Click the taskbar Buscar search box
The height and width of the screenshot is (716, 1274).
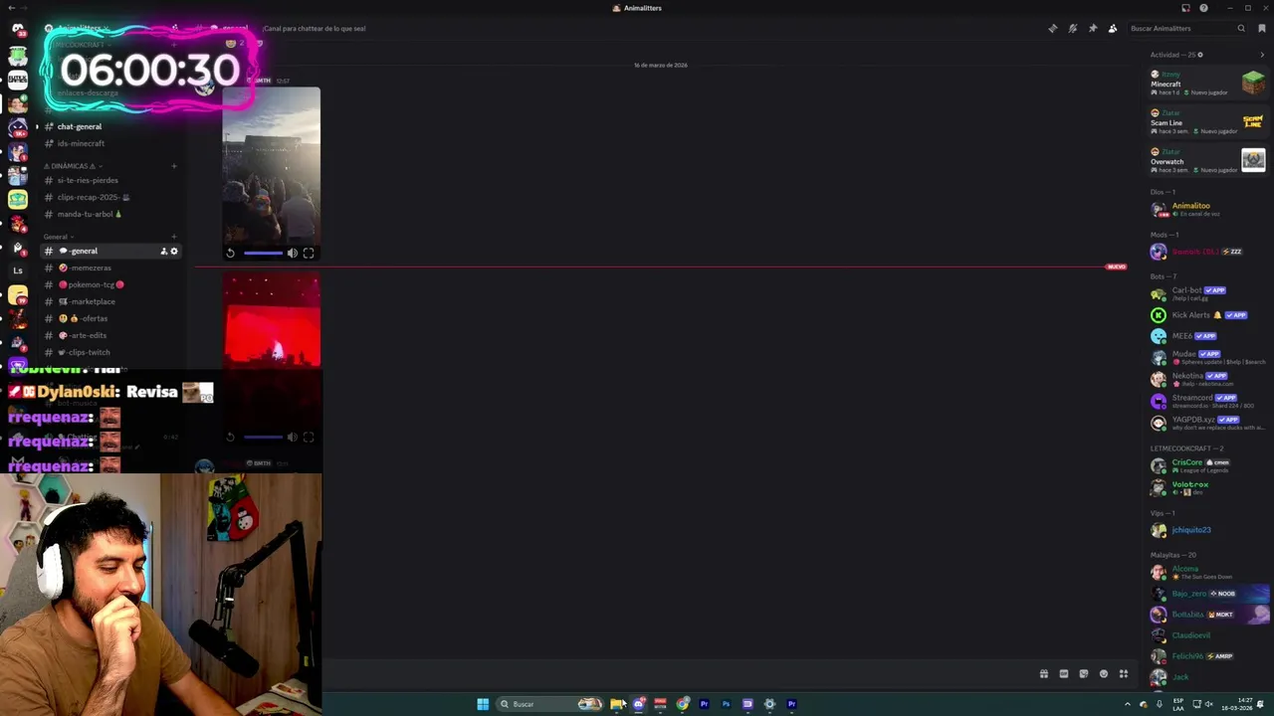[550, 704]
